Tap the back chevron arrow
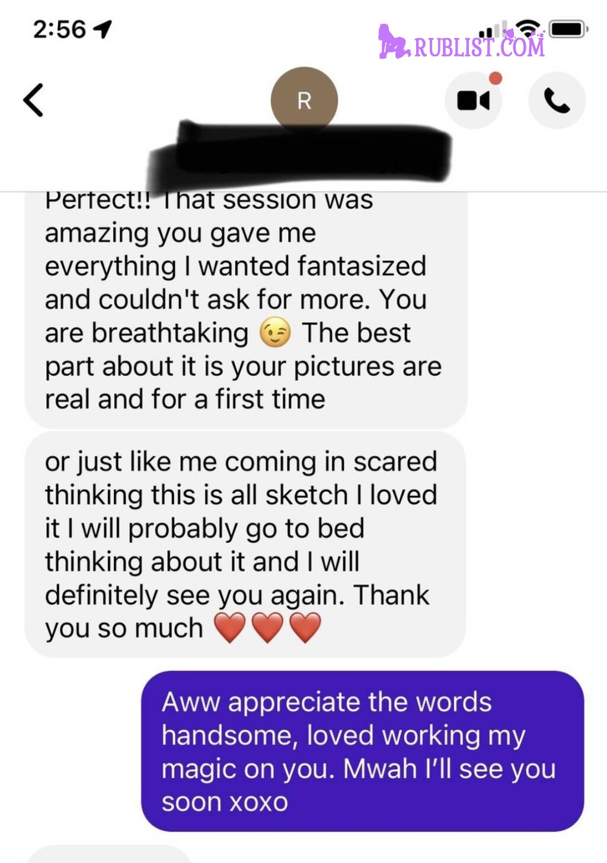607x863 pixels. [33, 100]
